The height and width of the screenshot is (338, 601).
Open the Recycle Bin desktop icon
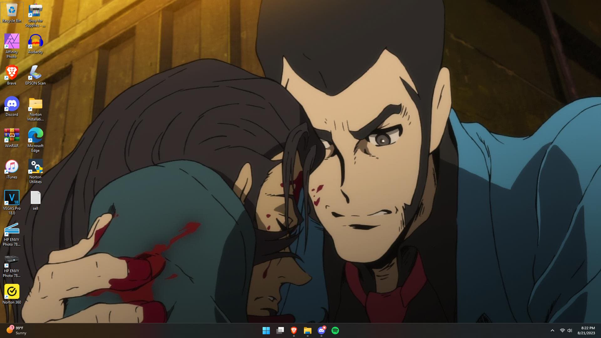[x=12, y=13]
